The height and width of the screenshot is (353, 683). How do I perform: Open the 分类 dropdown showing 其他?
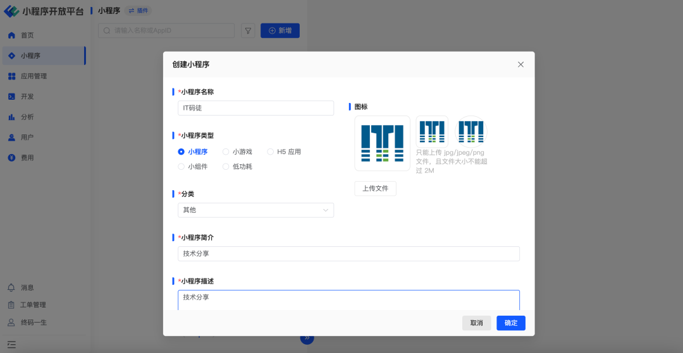pos(255,210)
